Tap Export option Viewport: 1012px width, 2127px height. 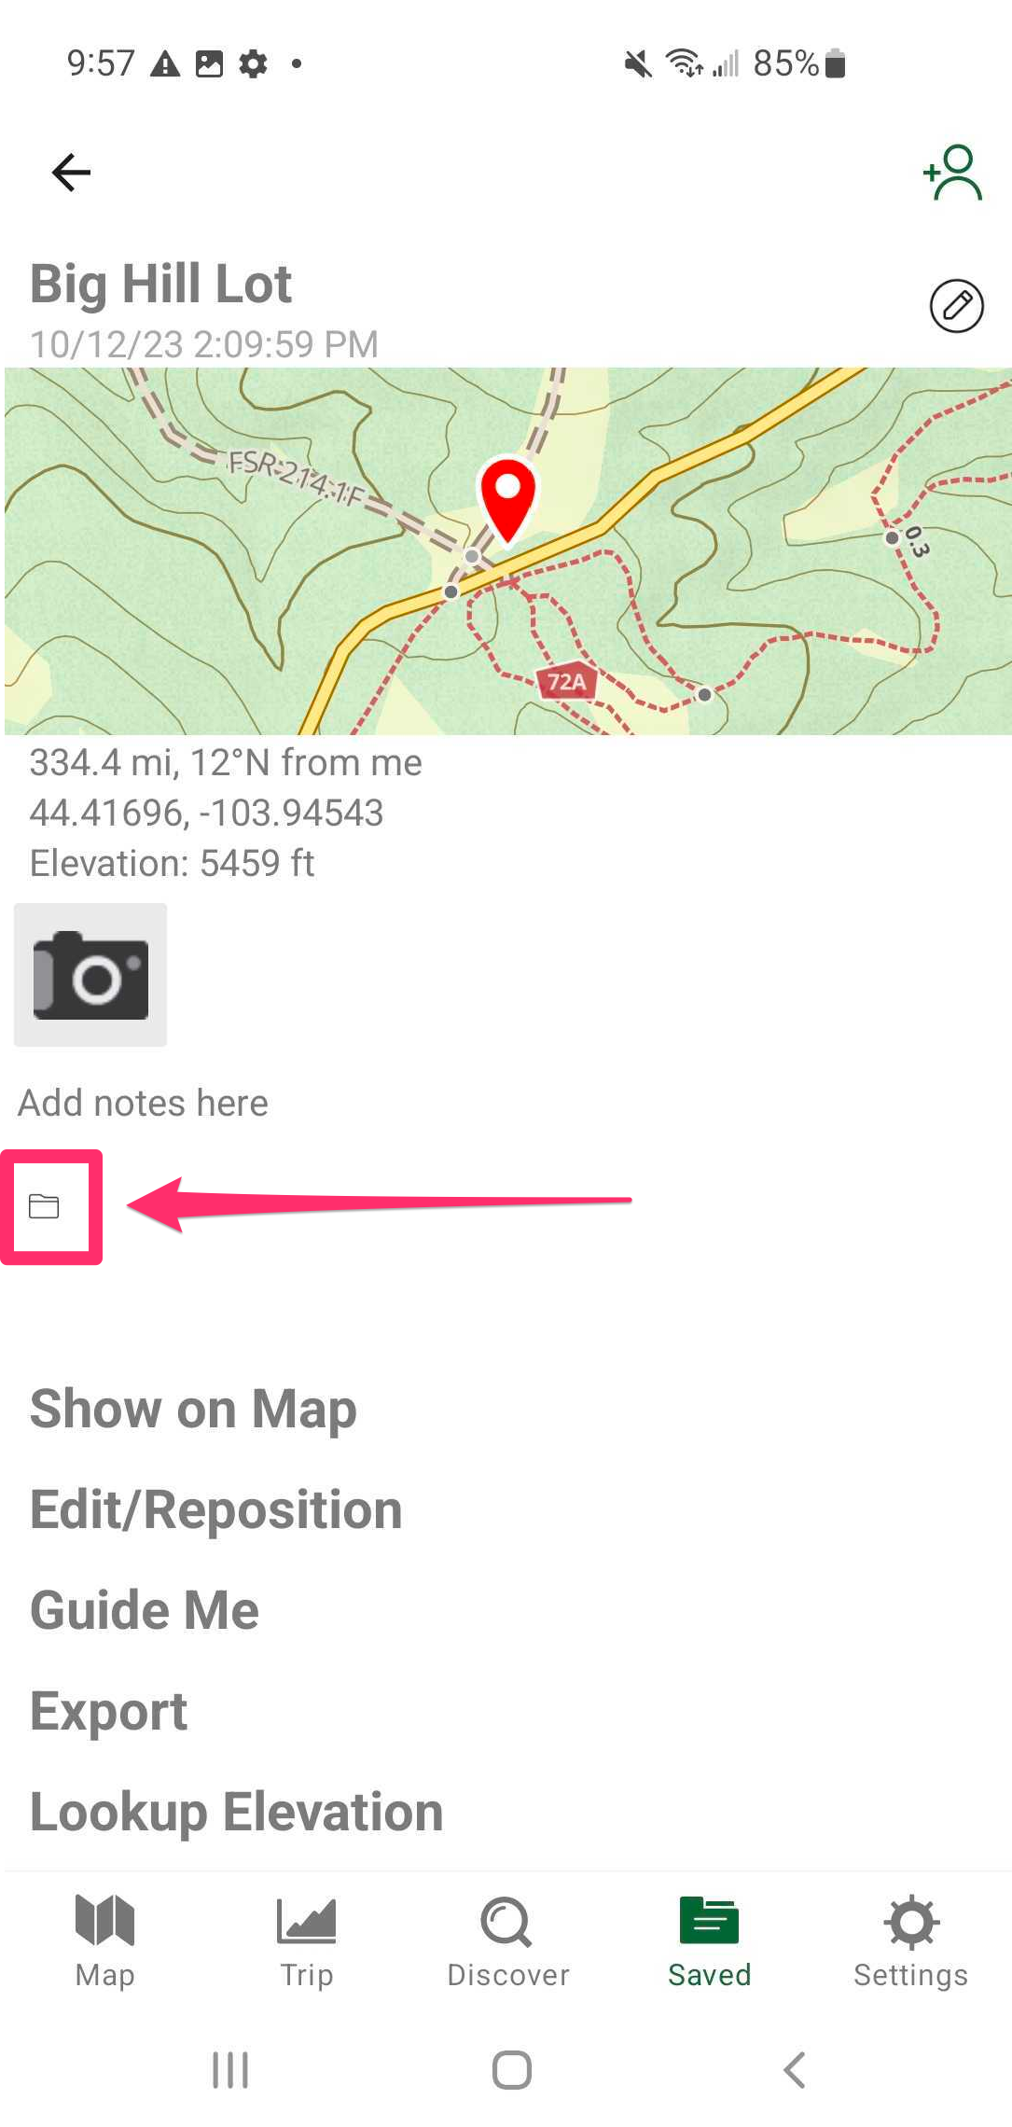pos(109,1710)
